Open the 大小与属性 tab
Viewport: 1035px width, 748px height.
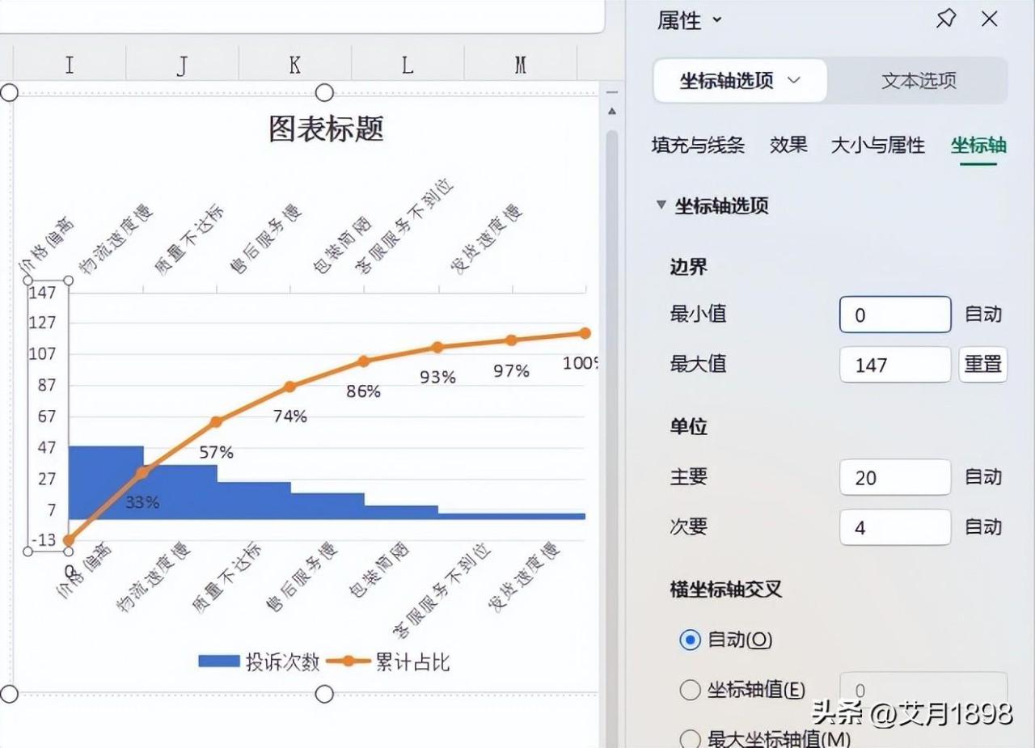click(x=878, y=146)
